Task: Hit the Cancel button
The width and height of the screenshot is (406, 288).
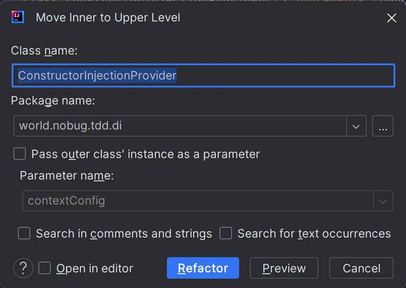Action: pos(361,268)
